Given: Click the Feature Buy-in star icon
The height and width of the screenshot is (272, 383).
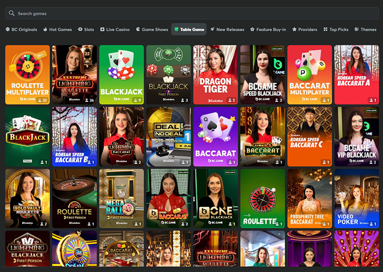Looking at the screenshot, I should [x=253, y=29].
